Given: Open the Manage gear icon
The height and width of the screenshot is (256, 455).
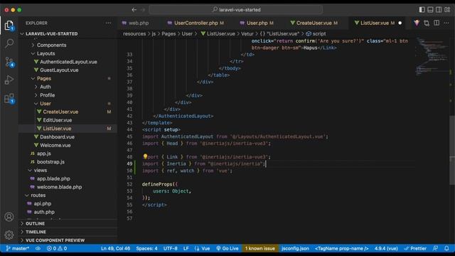Looking at the screenshot, I should [x=9, y=235].
